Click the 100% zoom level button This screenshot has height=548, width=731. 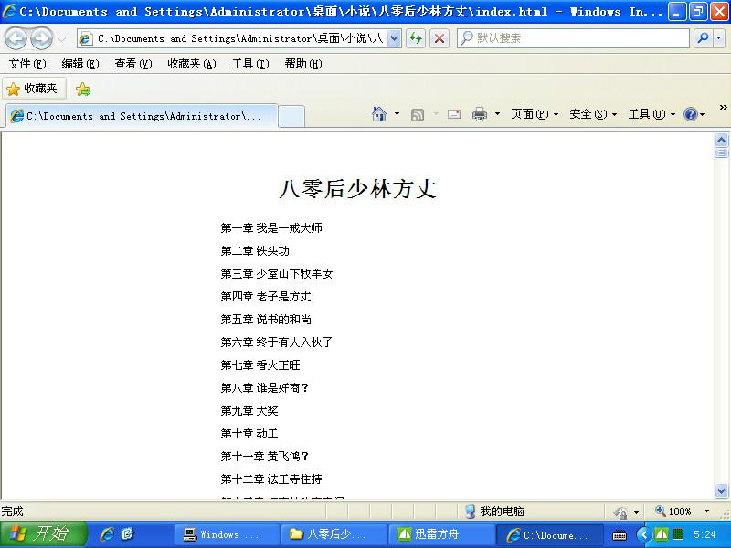673,511
